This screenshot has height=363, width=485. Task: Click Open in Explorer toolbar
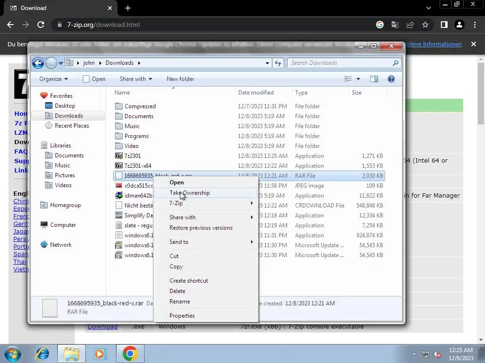click(94, 79)
